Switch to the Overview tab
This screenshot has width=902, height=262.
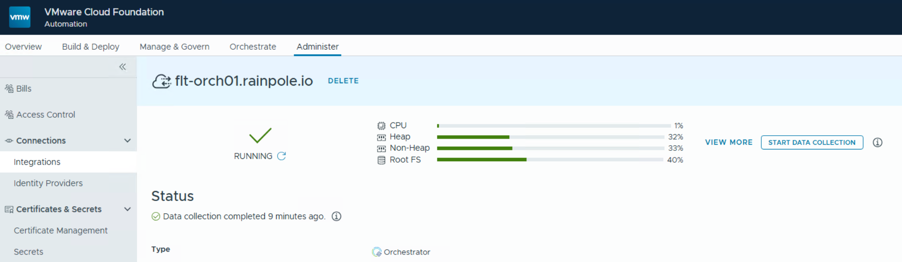pyautogui.click(x=23, y=46)
